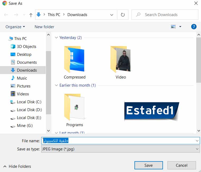Toggle Hide Folders at bottom left
The image size is (201, 172).
pos(17,166)
